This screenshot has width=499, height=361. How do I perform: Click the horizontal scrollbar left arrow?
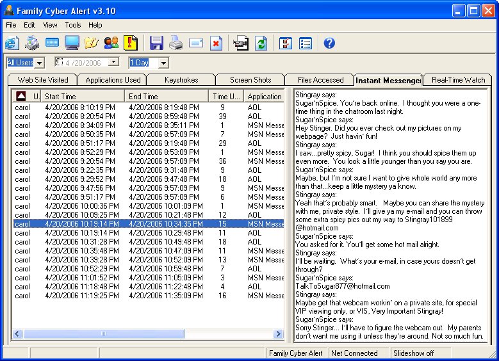(x=17, y=333)
